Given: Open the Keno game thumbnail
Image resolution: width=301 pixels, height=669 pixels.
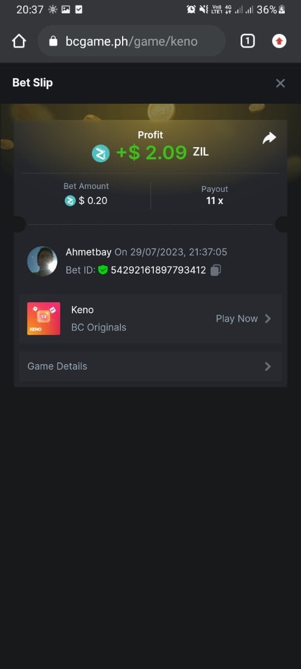Looking at the screenshot, I should click(x=43, y=318).
